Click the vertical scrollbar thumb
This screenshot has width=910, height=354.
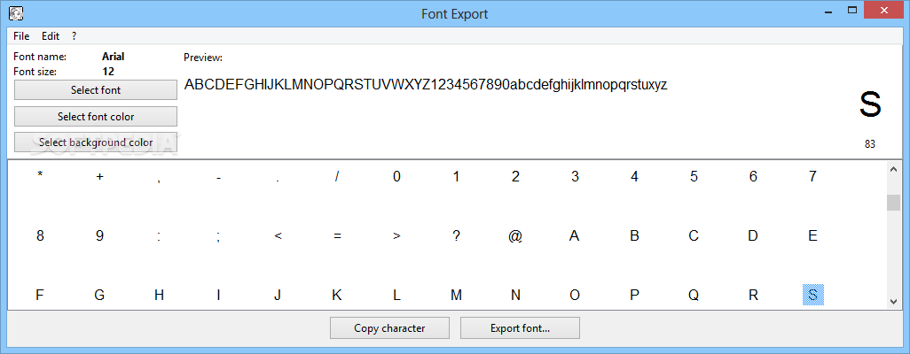click(x=893, y=203)
